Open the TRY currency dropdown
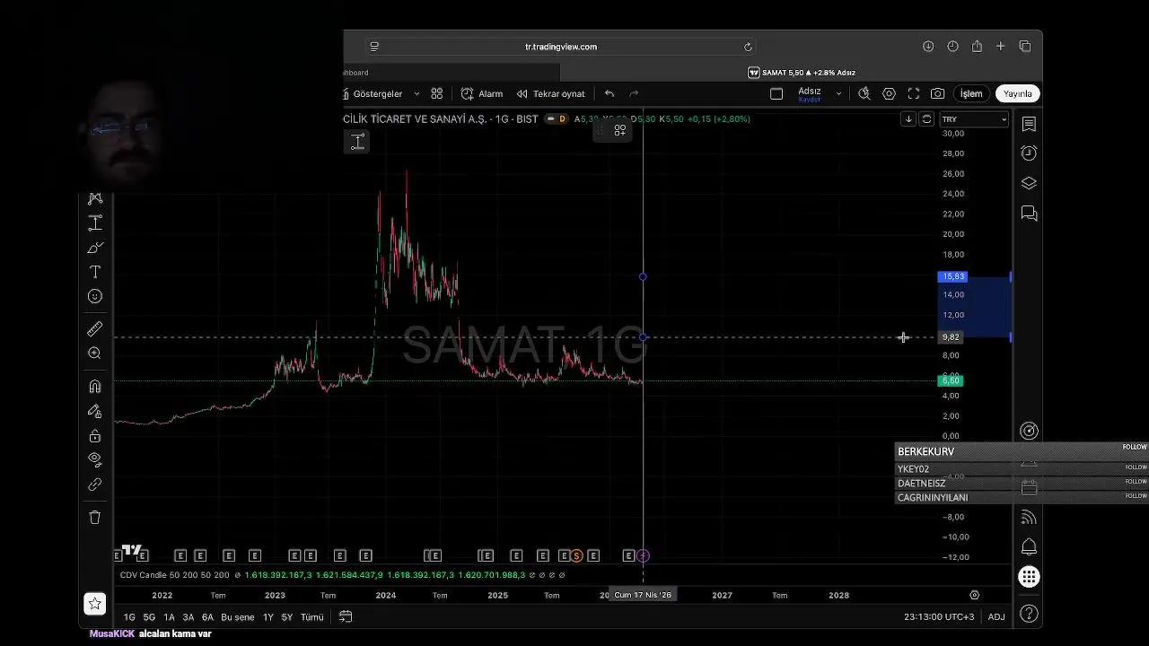This screenshot has width=1149, height=646. 974,119
